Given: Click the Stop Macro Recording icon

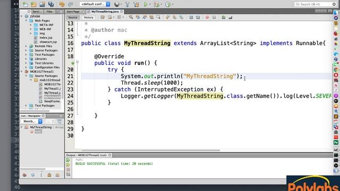Looking at the screenshot, I should pyautogui.click(x=214, y=18).
